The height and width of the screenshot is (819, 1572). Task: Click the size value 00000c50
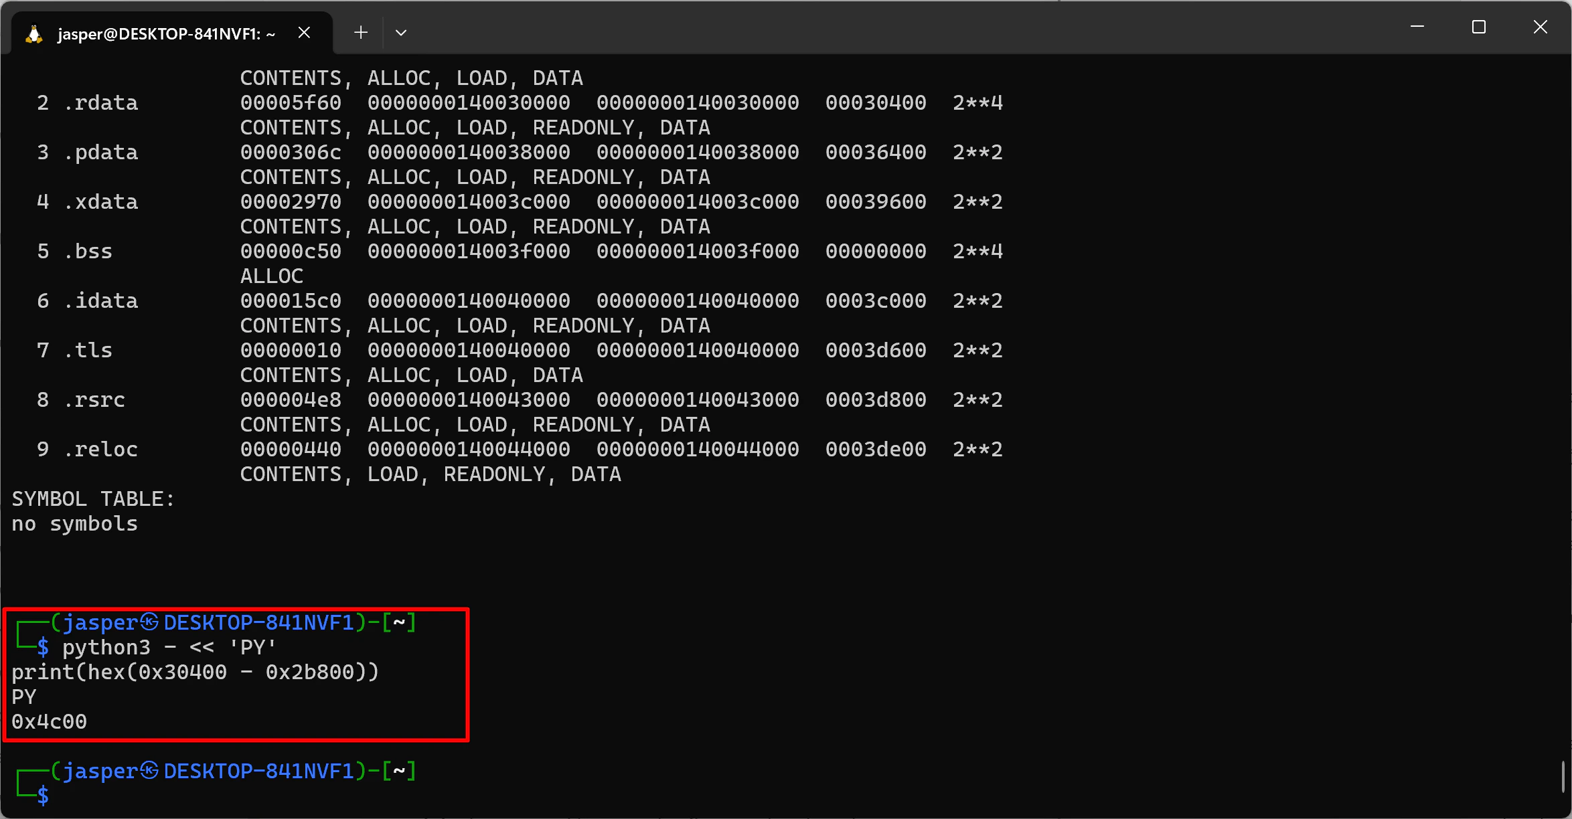tap(291, 252)
